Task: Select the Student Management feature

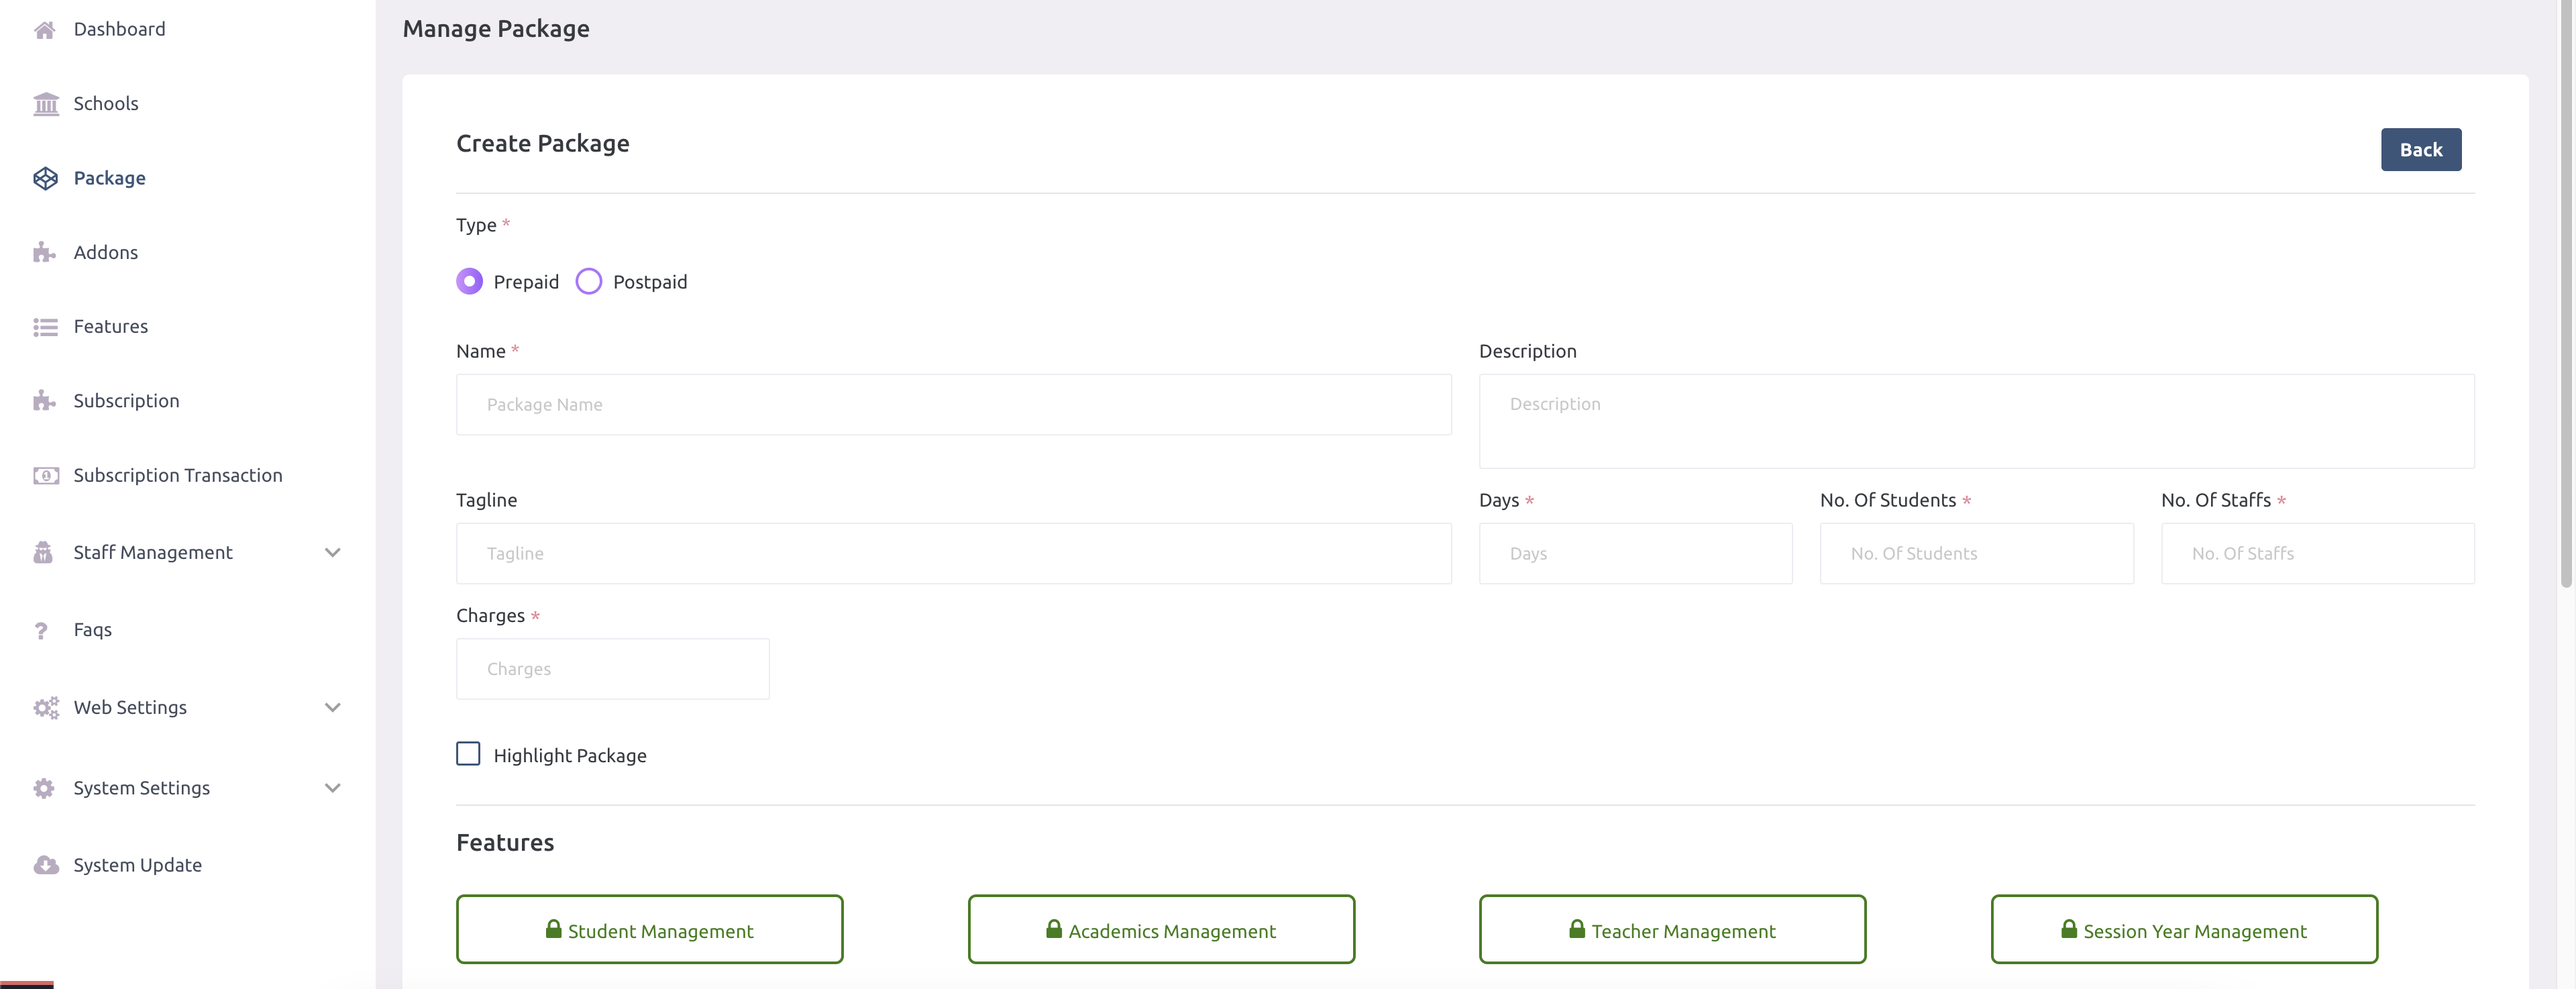Action: [x=649, y=929]
